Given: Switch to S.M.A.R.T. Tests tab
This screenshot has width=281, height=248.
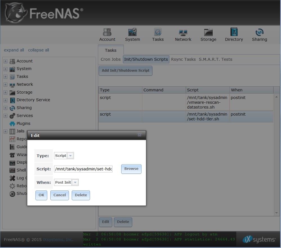Looking at the screenshot, I should coord(215,59).
